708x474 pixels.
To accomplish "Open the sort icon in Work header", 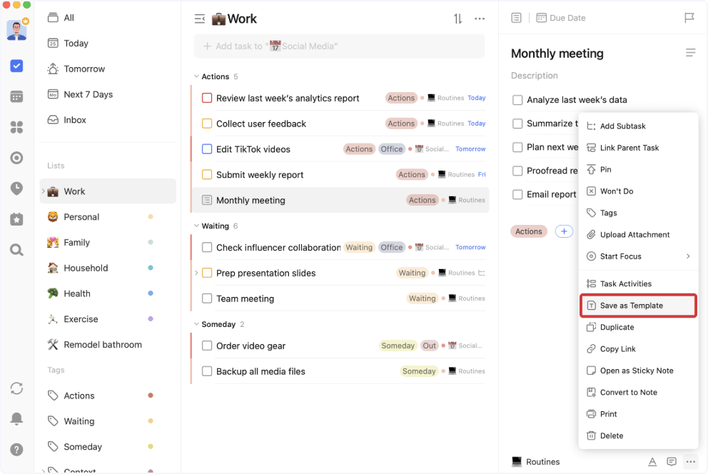I will (457, 19).
